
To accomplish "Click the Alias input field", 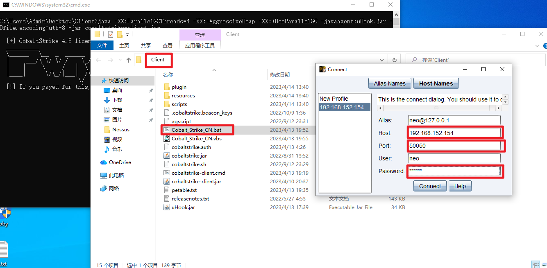I will tap(454, 120).
